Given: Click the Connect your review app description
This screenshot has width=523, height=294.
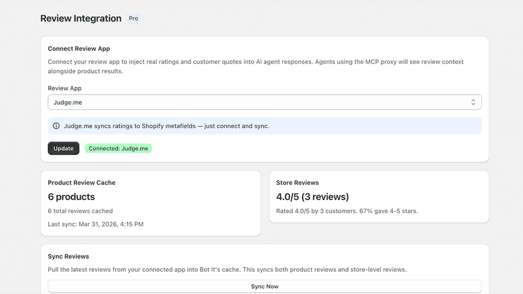Looking at the screenshot, I should click(255, 66).
